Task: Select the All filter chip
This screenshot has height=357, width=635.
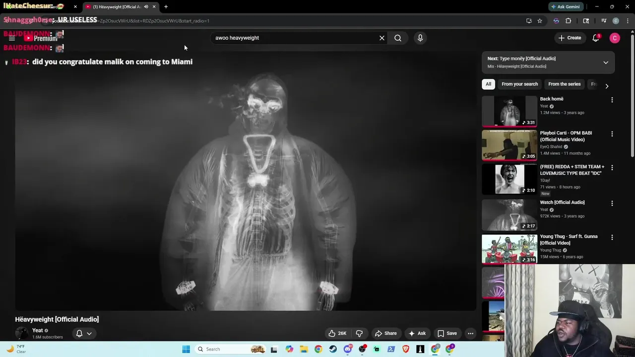Action: pos(488,84)
